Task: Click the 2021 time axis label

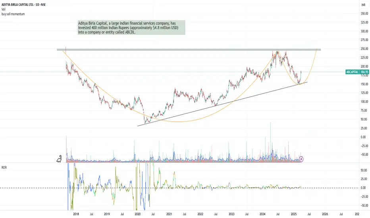Action: point(169,214)
